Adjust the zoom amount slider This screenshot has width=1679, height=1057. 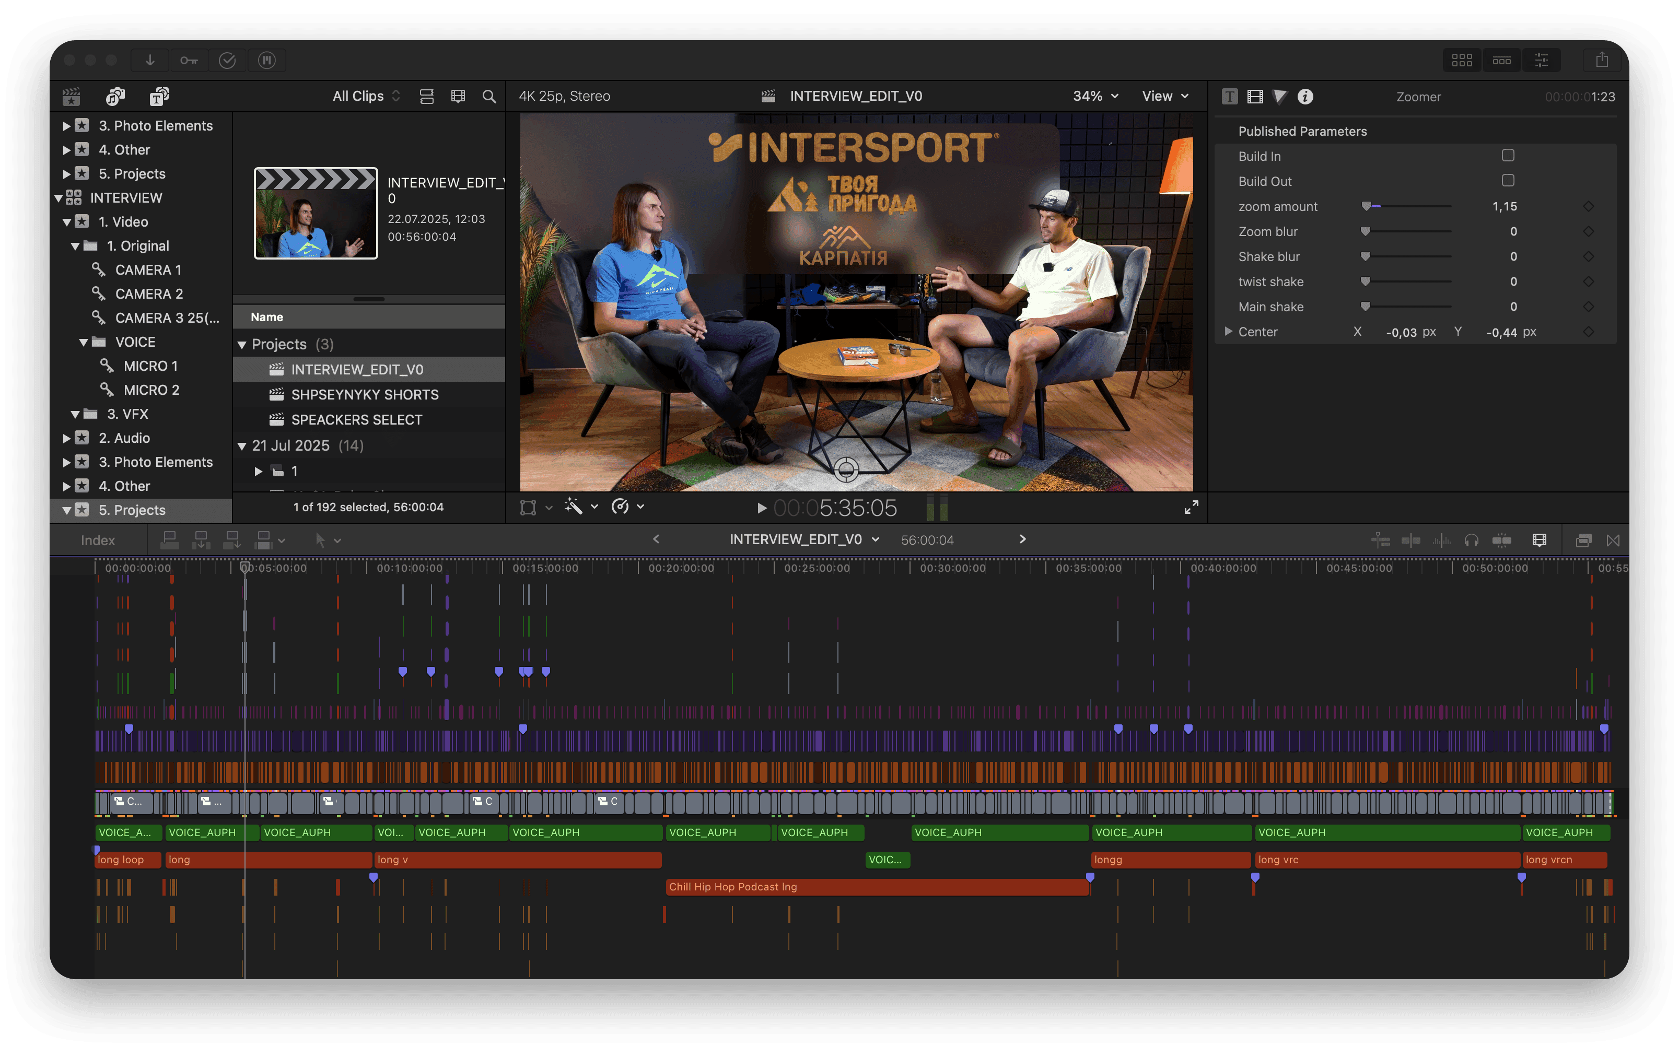[x=1367, y=206]
